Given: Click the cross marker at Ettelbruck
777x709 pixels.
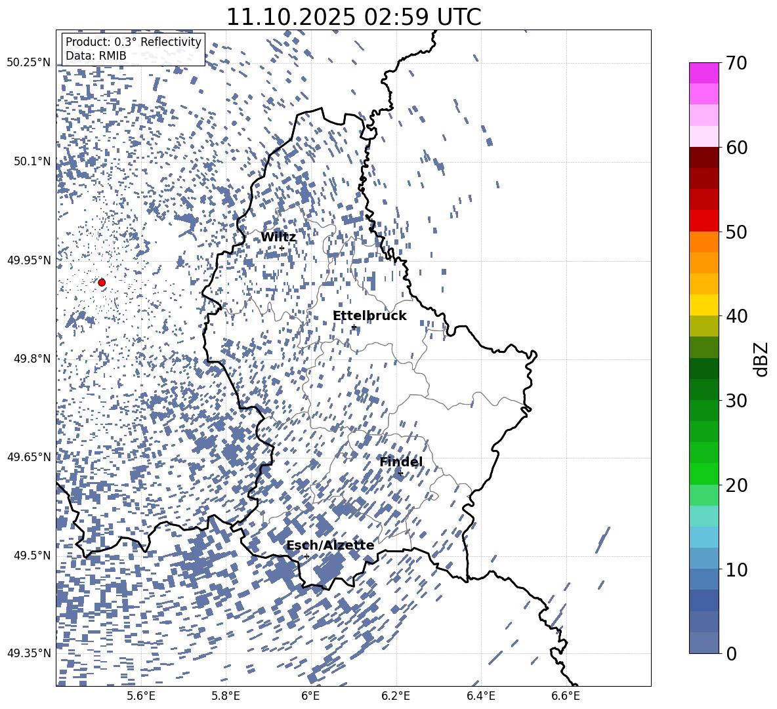Looking at the screenshot, I should point(354,327).
